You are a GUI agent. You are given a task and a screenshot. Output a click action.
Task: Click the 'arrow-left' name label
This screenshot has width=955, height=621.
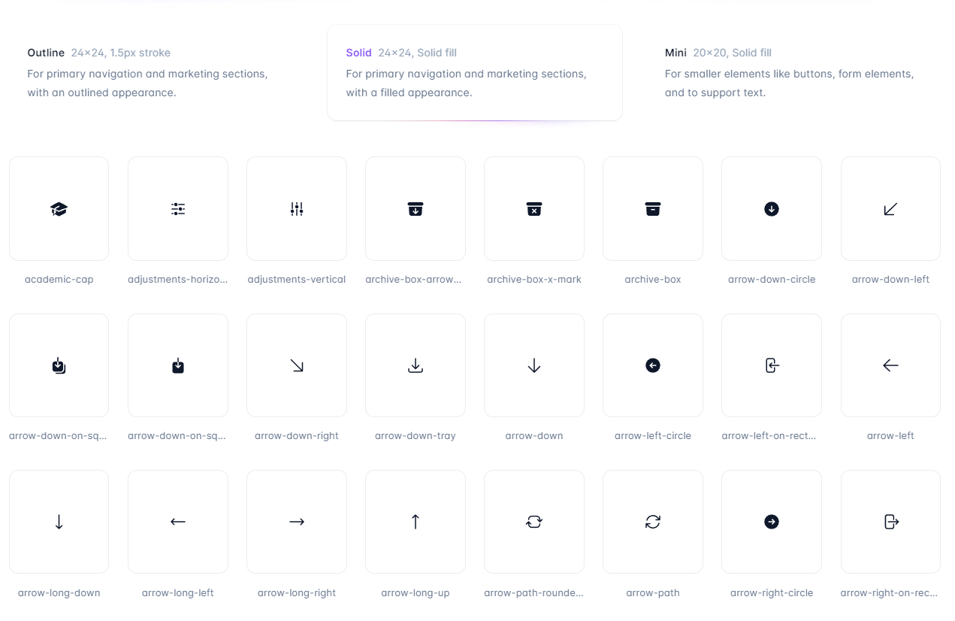point(890,435)
